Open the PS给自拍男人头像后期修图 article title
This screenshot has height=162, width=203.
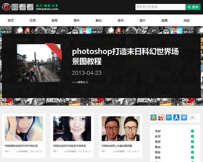pyautogui.click(x=117, y=146)
